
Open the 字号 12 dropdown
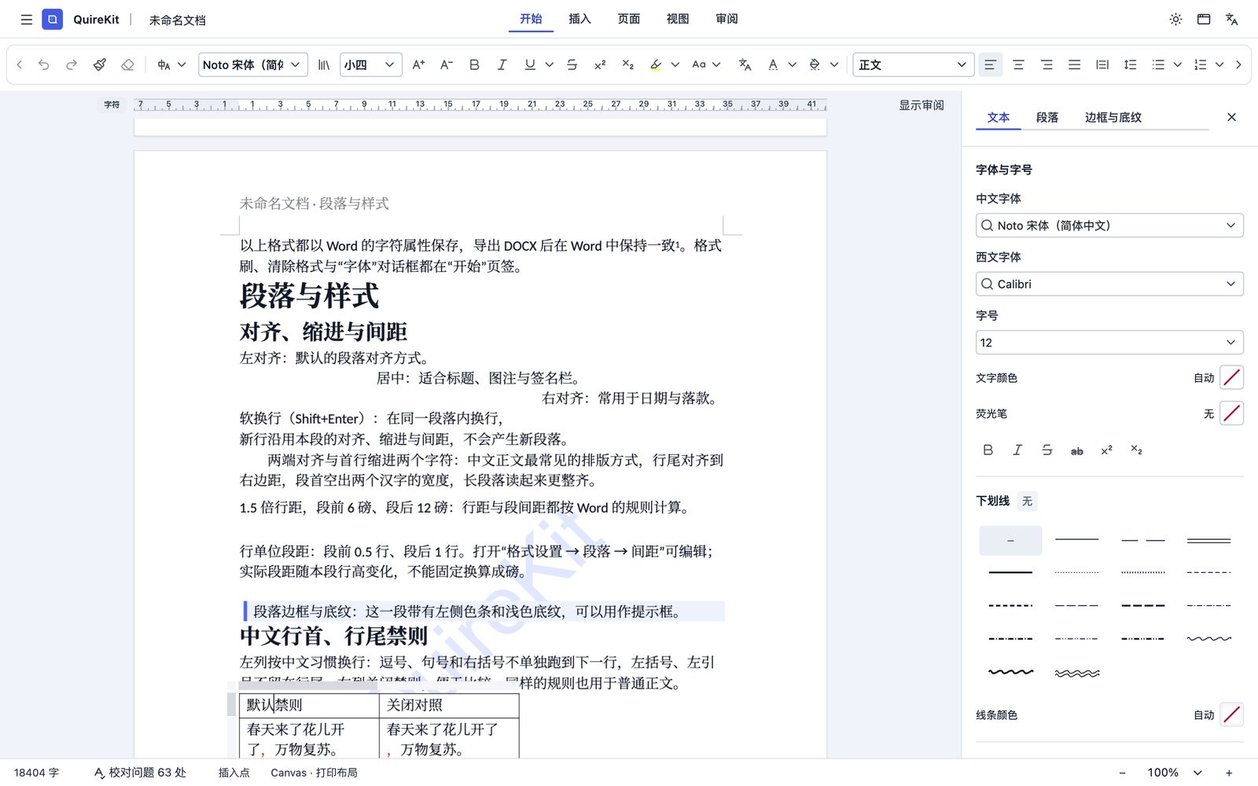pos(1109,343)
